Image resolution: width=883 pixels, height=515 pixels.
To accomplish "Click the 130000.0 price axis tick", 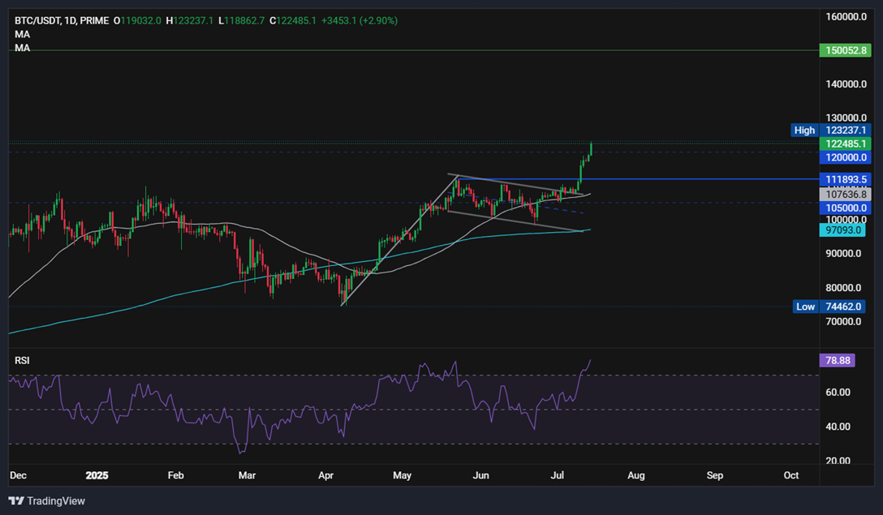I will click(x=846, y=118).
